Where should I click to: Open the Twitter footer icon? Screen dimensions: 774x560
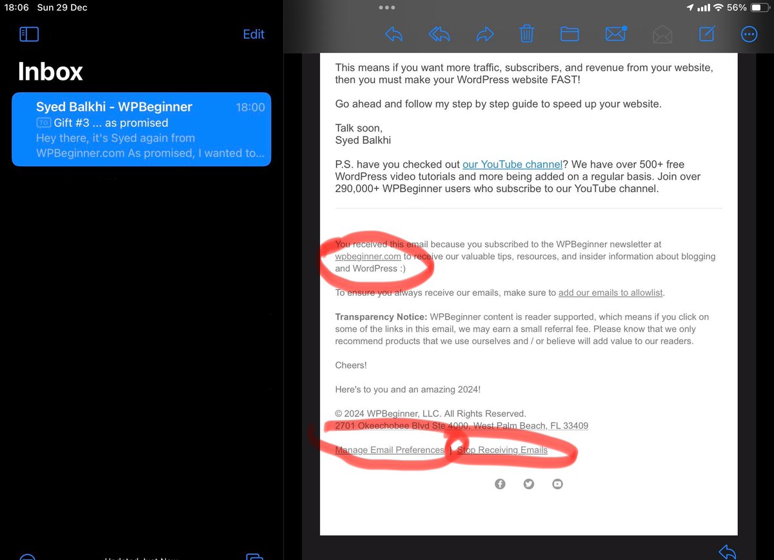[x=529, y=484]
